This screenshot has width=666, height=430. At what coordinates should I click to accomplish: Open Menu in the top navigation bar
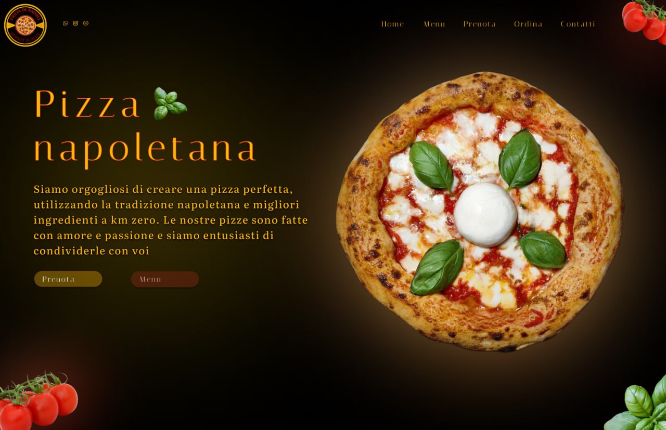point(434,24)
